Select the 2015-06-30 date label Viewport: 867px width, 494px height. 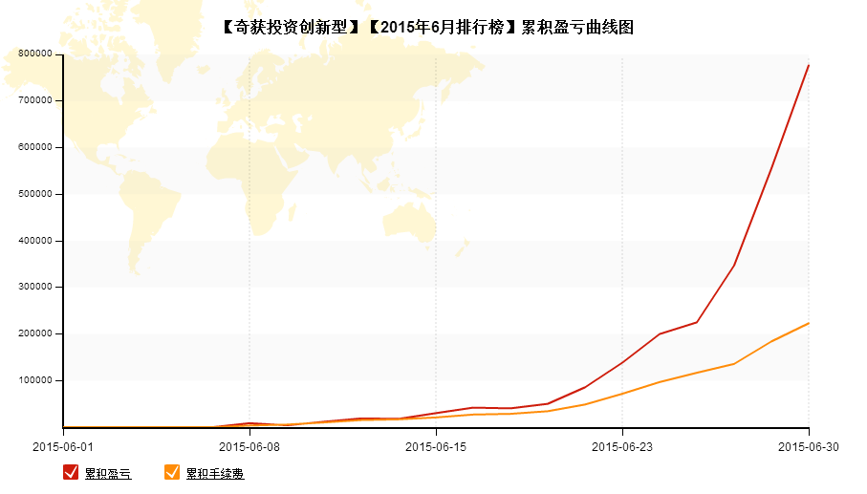pos(809,447)
